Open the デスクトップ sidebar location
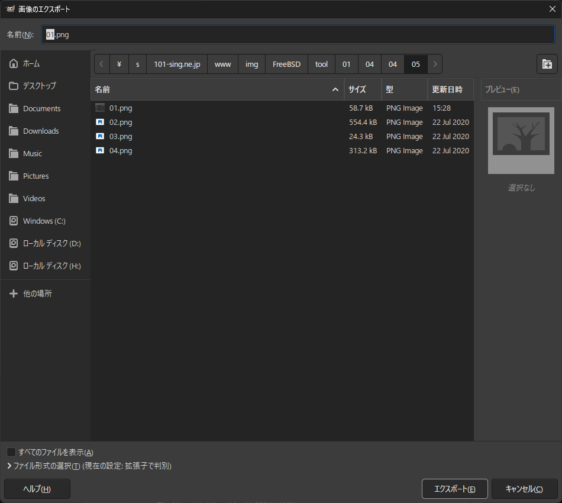Screen dimensions: 562x503 click(x=45, y=86)
